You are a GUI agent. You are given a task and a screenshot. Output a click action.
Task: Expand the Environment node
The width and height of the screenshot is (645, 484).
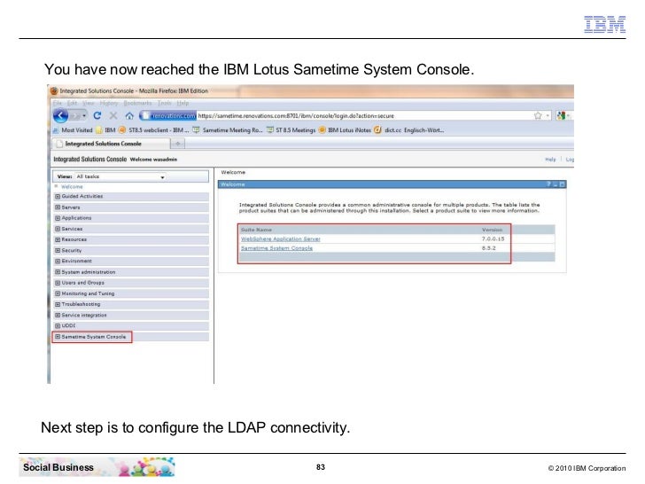pos(58,261)
